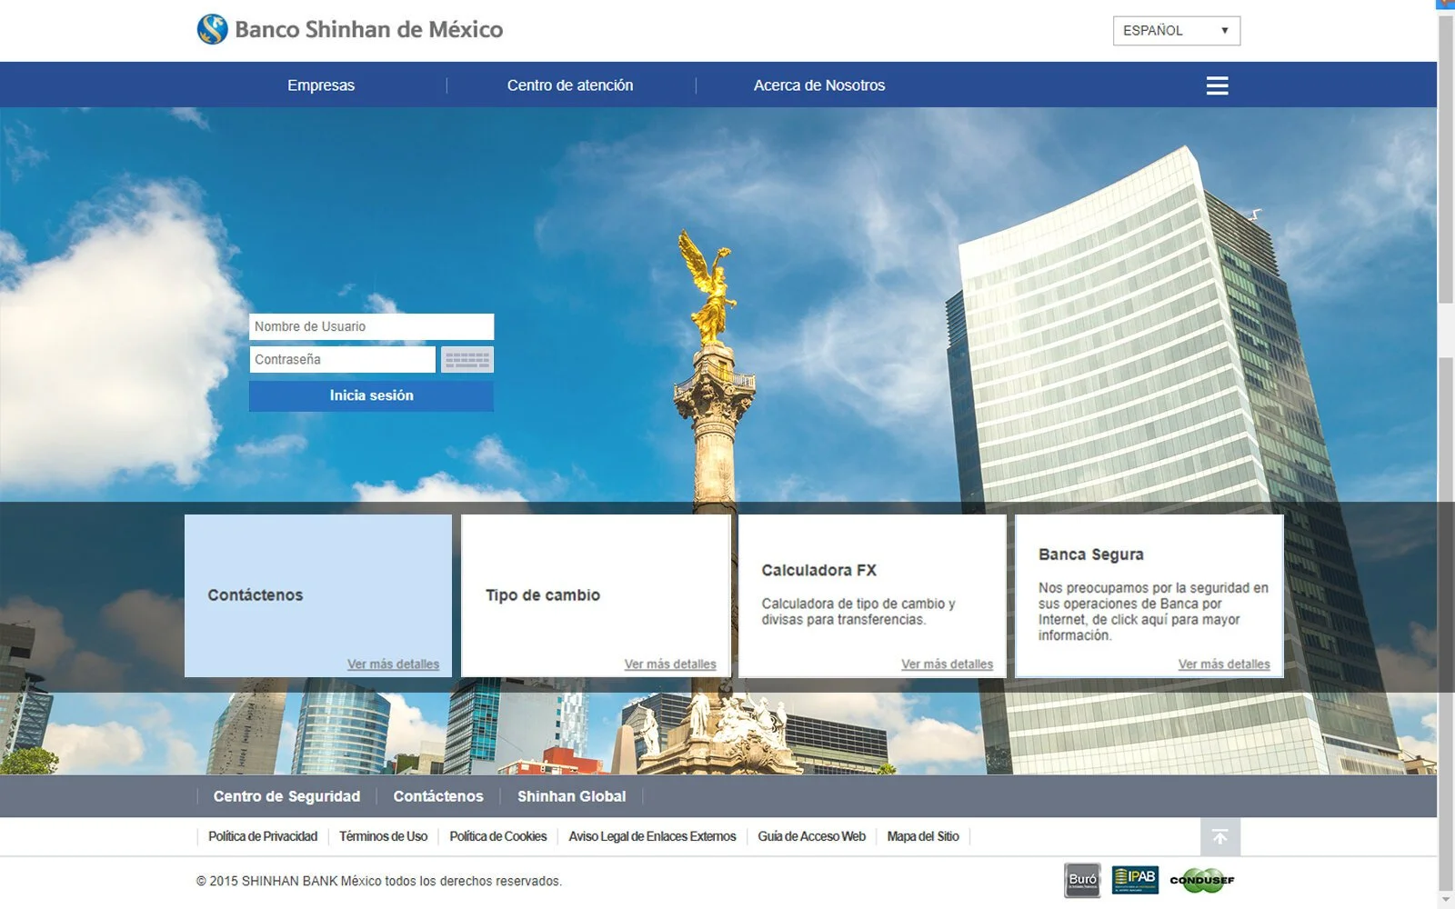Open the IPAB badge icon
The width and height of the screenshot is (1455, 909).
click(x=1135, y=880)
